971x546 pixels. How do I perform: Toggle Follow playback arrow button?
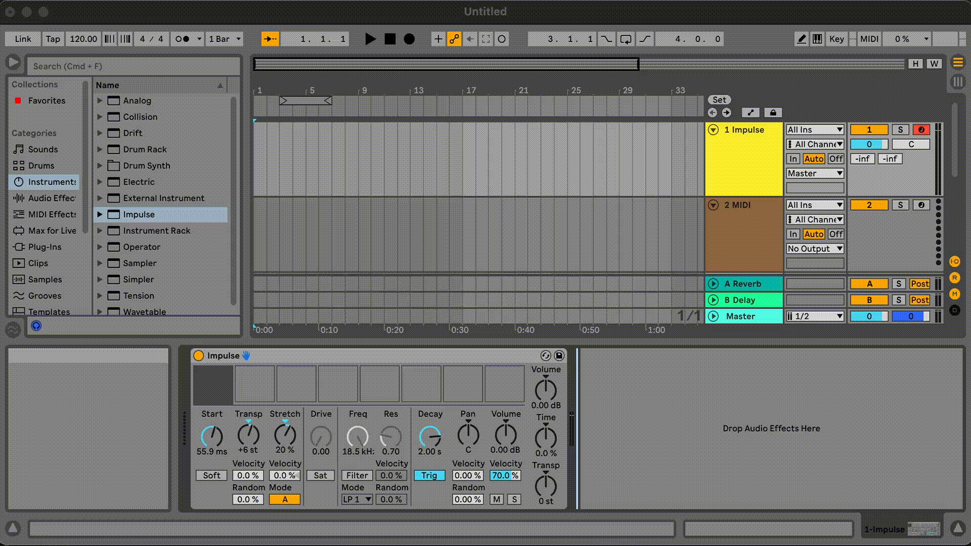click(x=270, y=39)
